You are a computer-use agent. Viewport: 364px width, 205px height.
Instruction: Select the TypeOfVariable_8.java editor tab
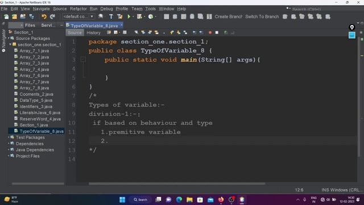tap(94, 26)
